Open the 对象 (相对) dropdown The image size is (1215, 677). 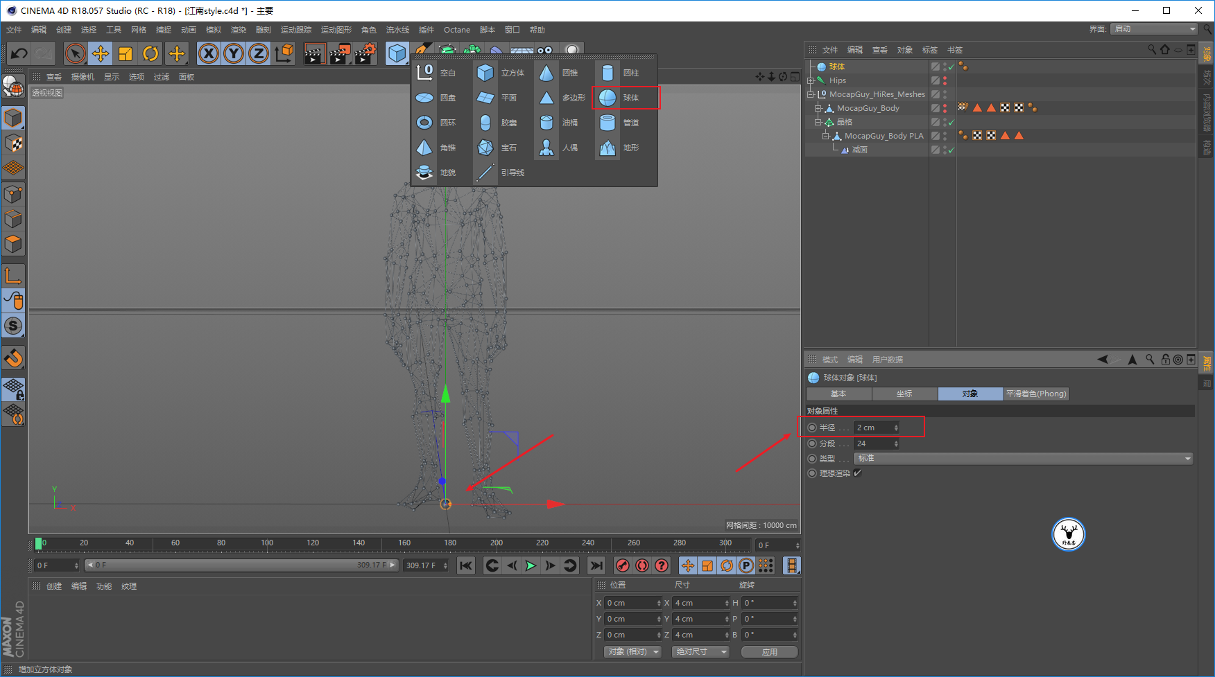(x=633, y=652)
